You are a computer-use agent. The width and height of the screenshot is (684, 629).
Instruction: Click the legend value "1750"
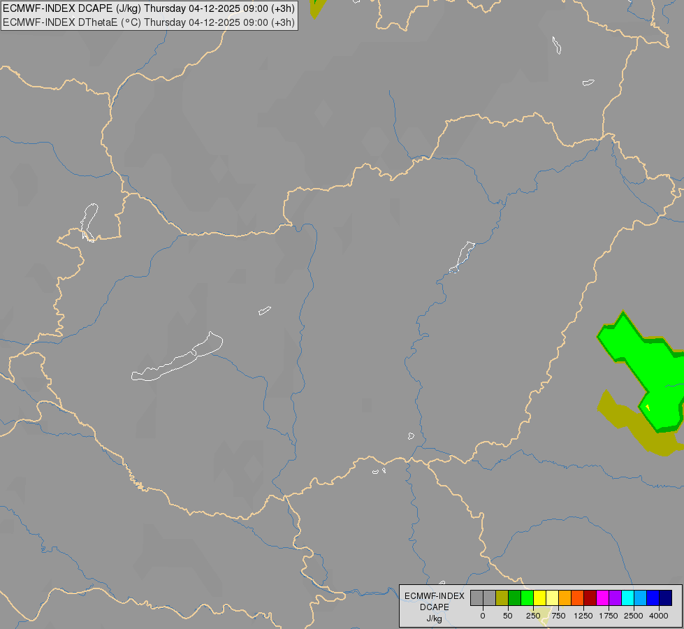[x=609, y=616]
